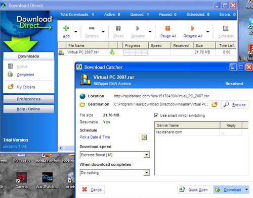The height and width of the screenshot is (198, 253).
Task: Open the Download speed combo box
Action: pos(114,155)
